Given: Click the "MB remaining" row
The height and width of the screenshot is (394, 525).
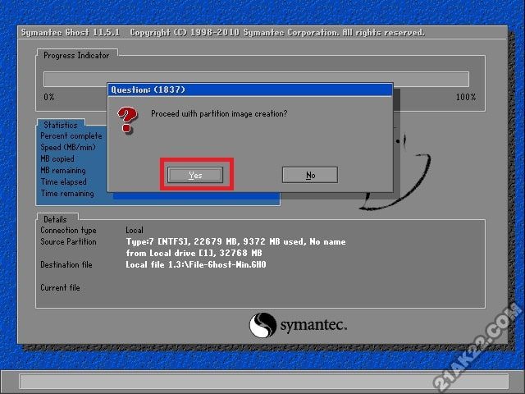Looking at the screenshot, I should click(x=63, y=170).
